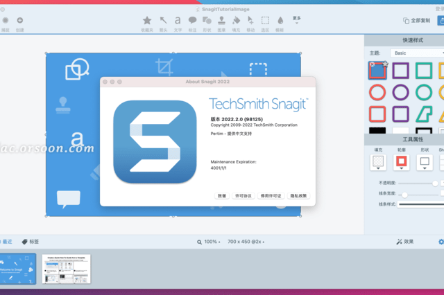Choose the green circle quick style
This screenshot has width=444, height=295.
coord(424,92)
